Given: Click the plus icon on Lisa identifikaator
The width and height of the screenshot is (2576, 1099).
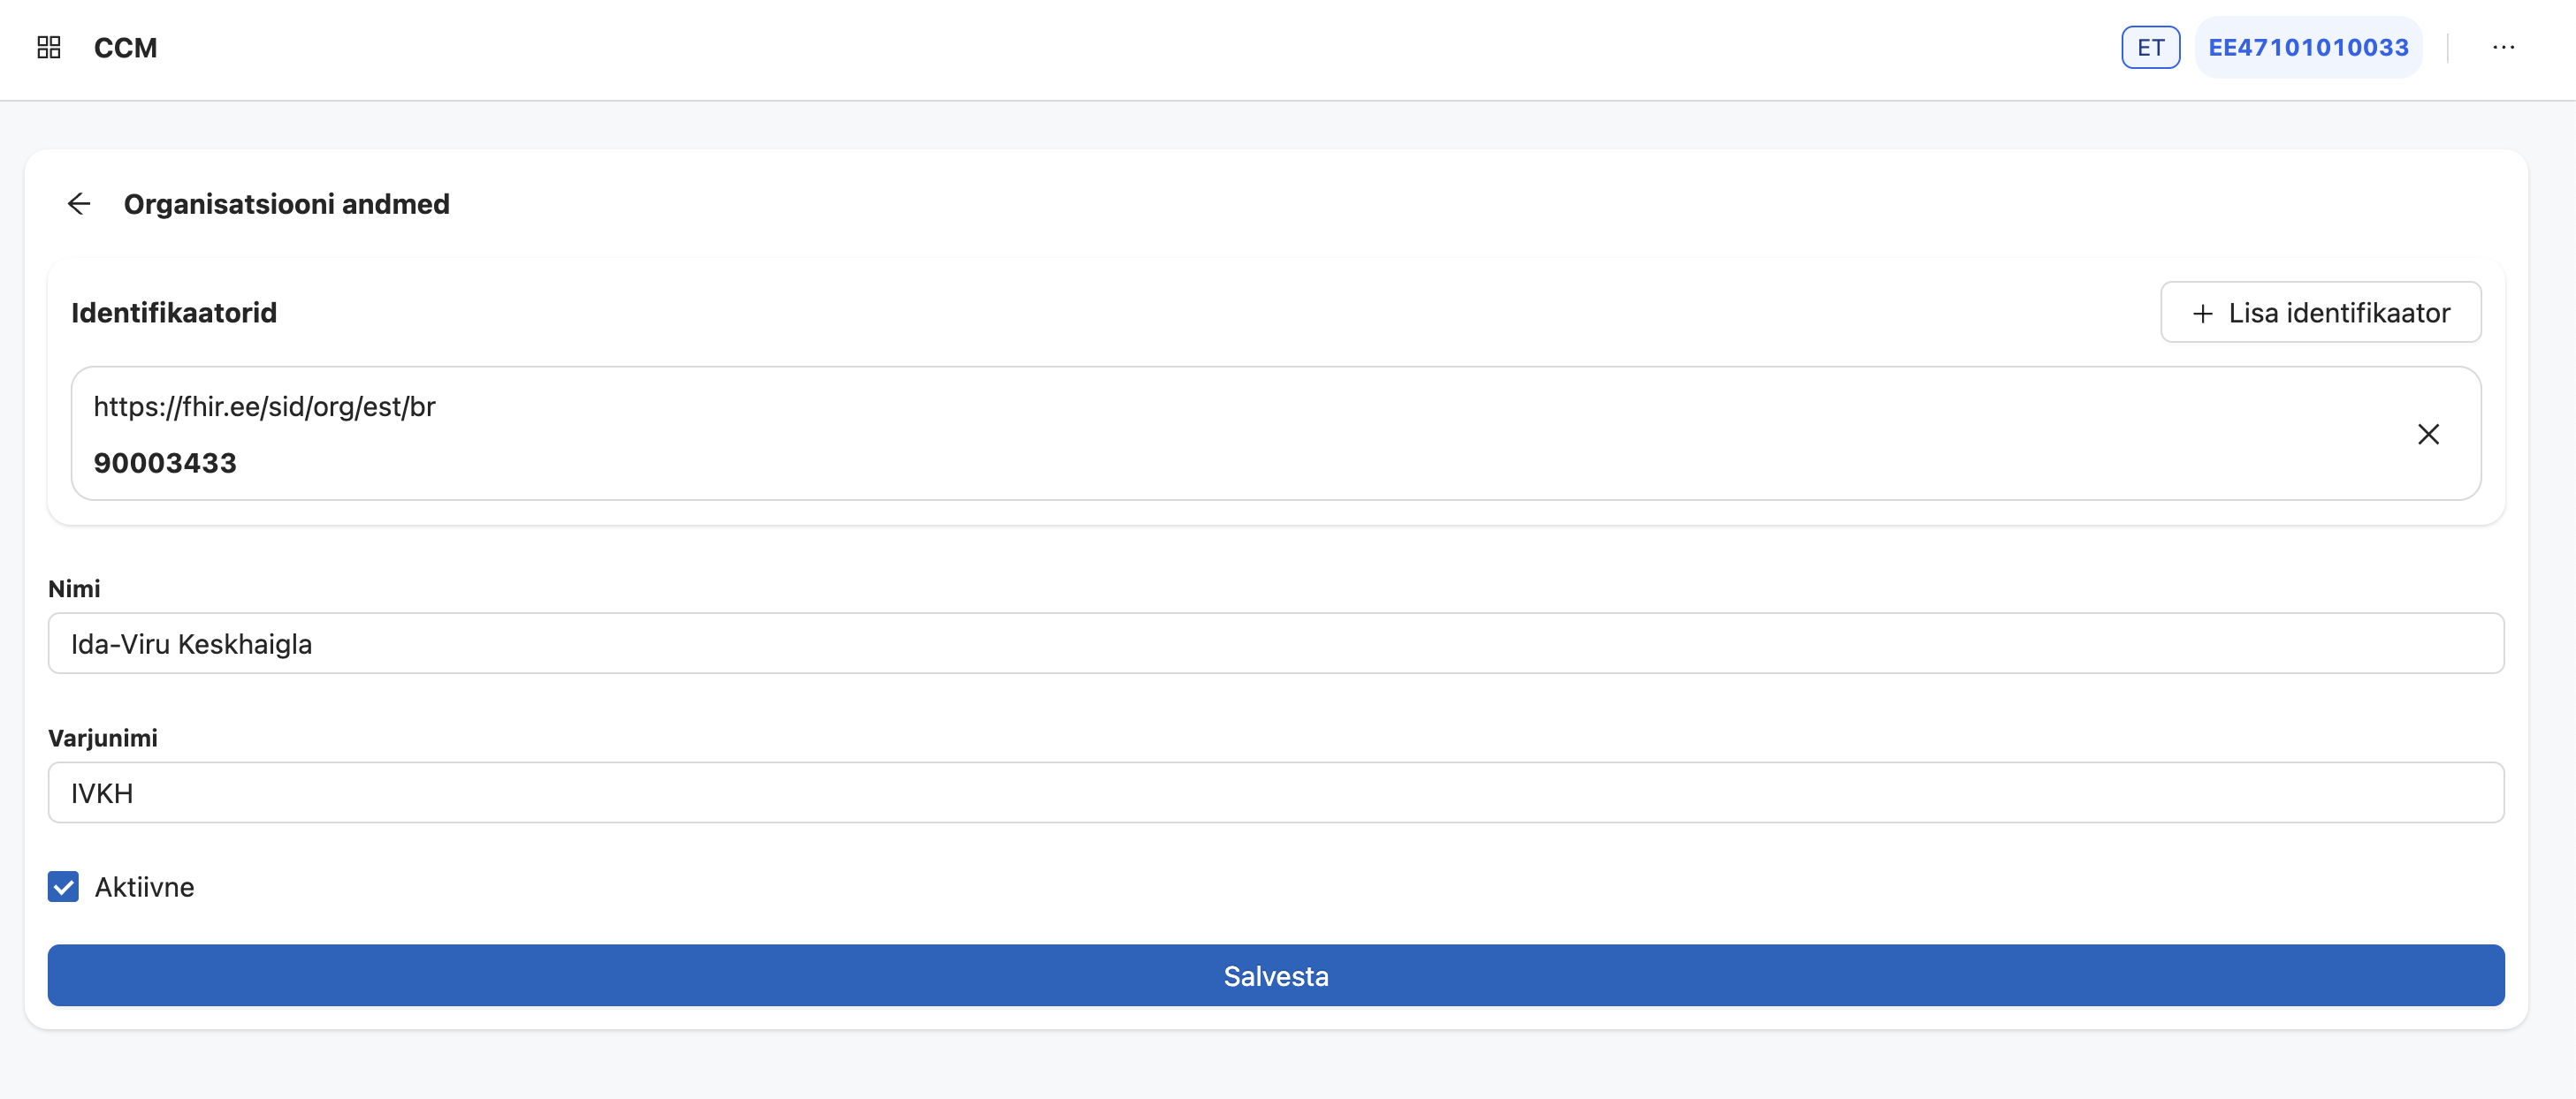Looking at the screenshot, I should [2202, 312].
